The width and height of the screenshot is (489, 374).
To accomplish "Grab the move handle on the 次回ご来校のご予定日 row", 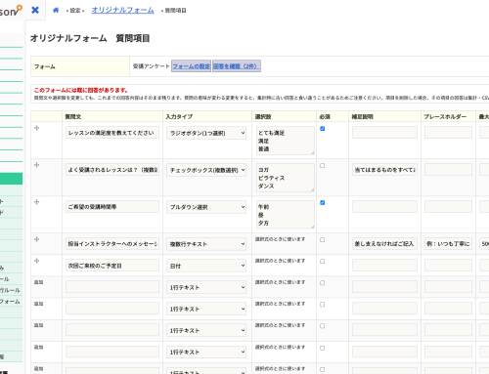I will pyautogui.click(x=37, y=261).
